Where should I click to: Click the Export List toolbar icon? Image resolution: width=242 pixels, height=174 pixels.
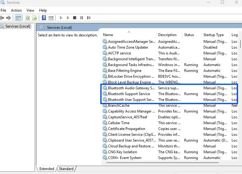[35, 18]
